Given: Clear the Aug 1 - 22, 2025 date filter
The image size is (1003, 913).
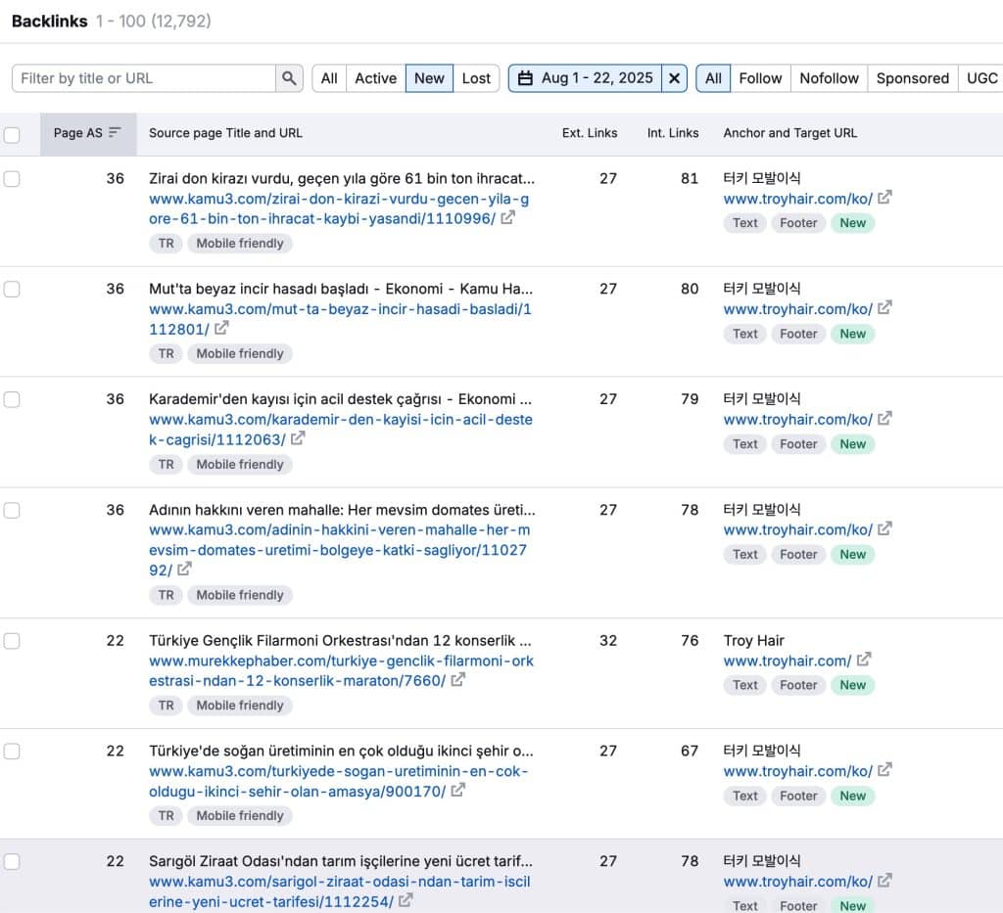Looking at the screenshot, I should coord(674,78).
